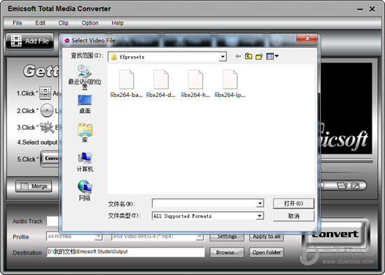Open the Edit menu
Screen dimensions: 385x275
41,23
